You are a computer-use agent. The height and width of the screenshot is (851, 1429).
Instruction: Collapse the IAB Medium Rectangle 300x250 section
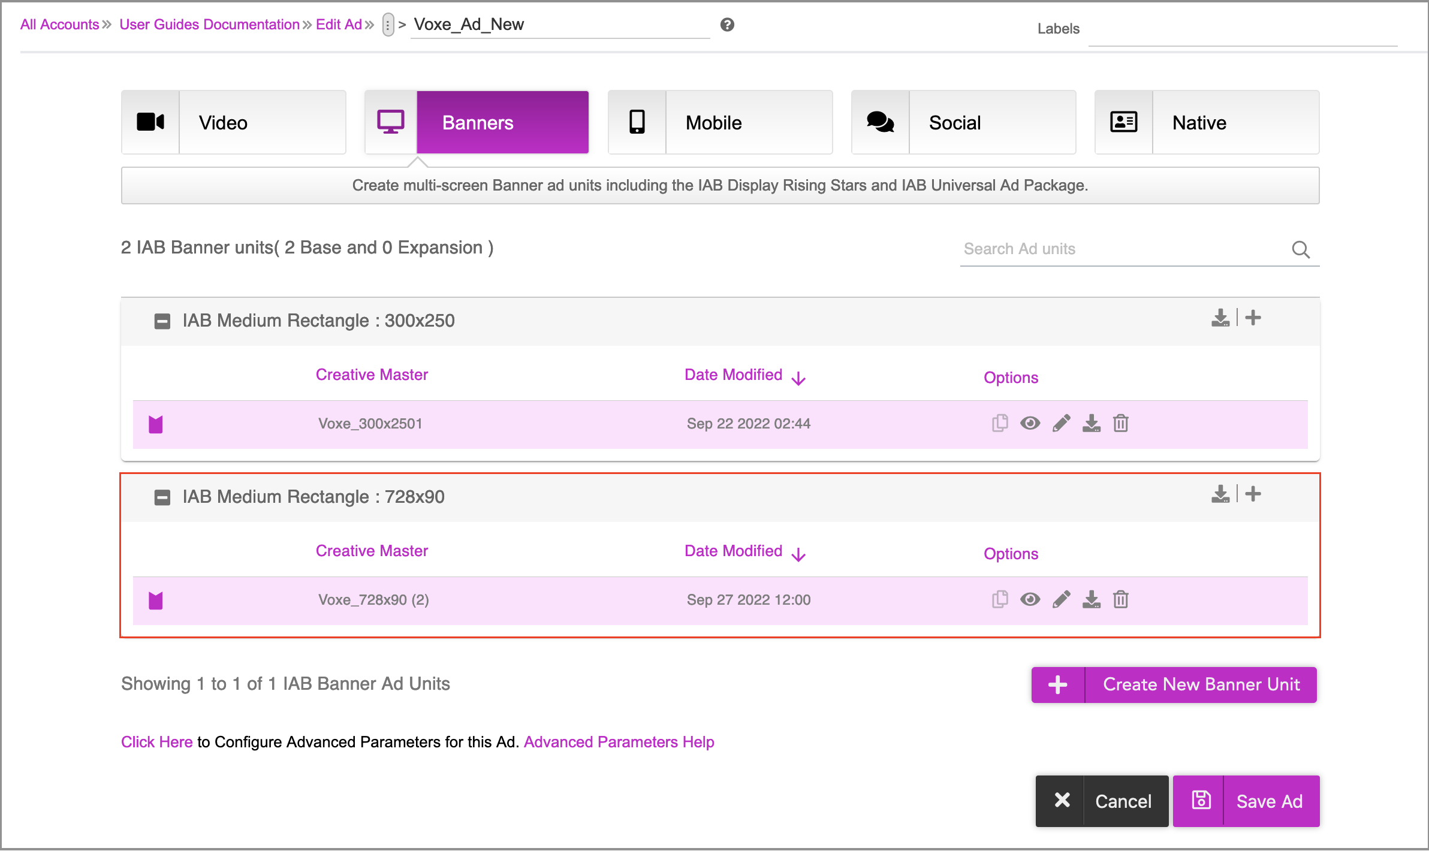[x=162, y=321]
